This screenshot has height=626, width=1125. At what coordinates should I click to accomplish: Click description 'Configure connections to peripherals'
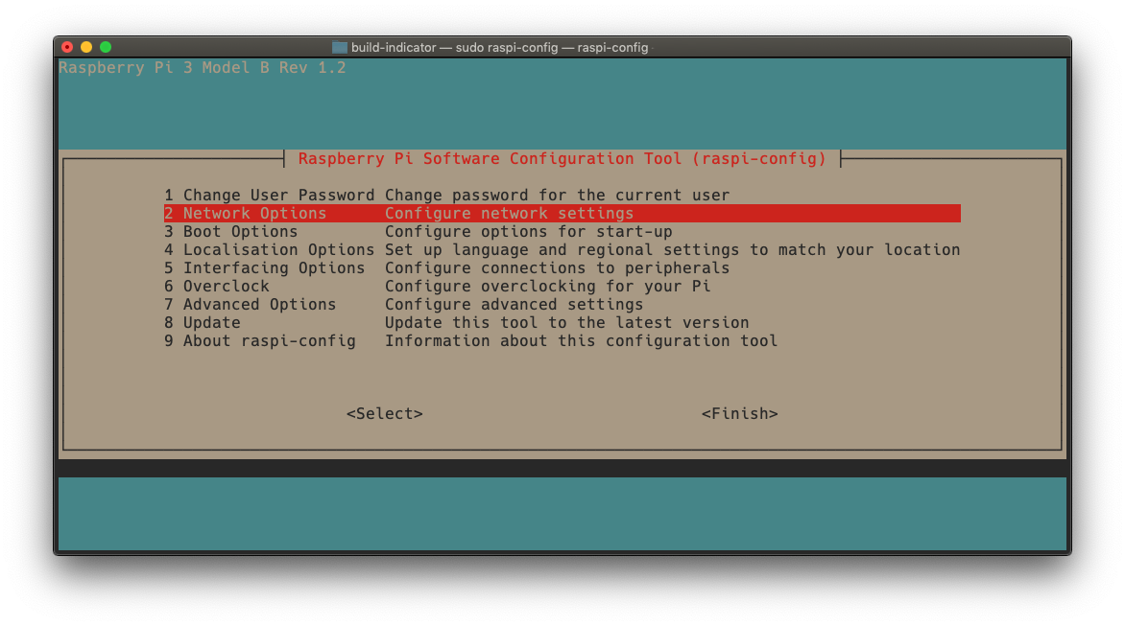[x=558, y=267]
